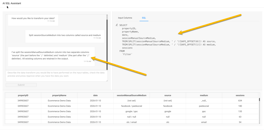Click the 'email' medium cell
Viewport: 264px width, 130px height.
coord(204,122)
